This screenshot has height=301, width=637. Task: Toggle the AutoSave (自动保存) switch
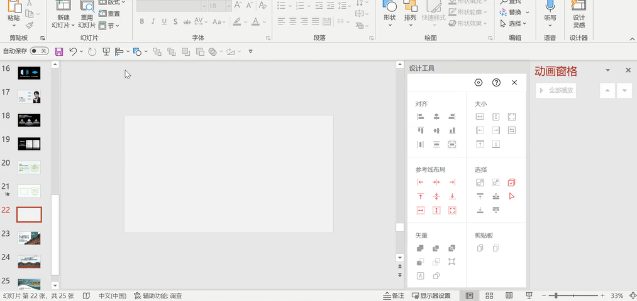click(39, 51)
